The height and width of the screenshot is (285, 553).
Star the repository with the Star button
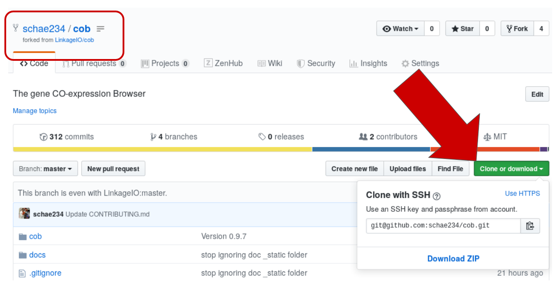pos(462,29)
